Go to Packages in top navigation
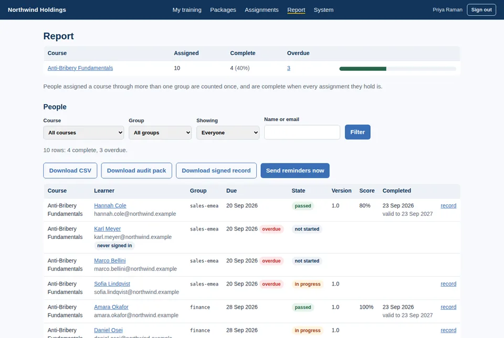Image resolution: width=504 pixels, height=338 pixels. (223, 10)
